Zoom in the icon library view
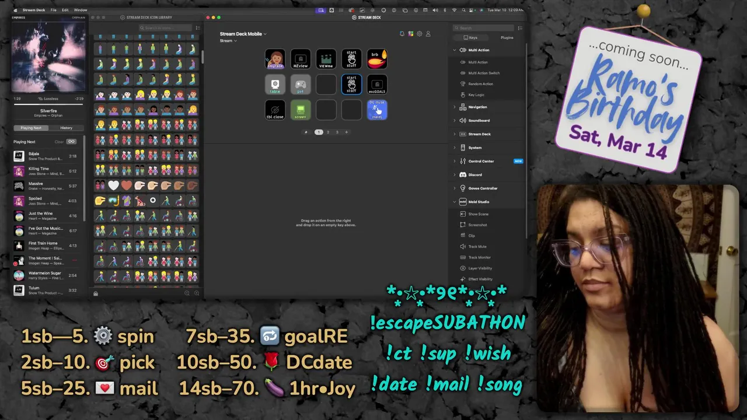The image size is (747, 420). click(x=196, y=293)
